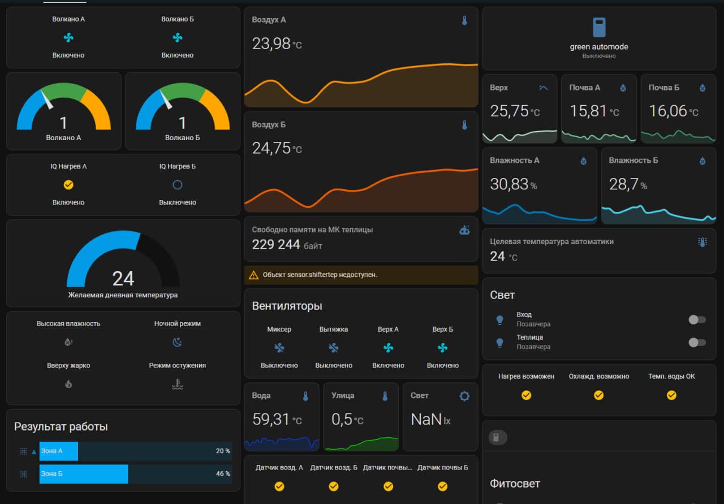Open Свободно памяти на МК теплицы card

tap(361, 237)
